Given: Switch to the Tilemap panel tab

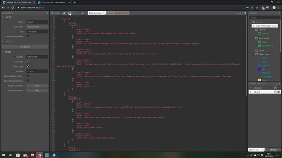Looking at the screenshot, I should (273, 150).
